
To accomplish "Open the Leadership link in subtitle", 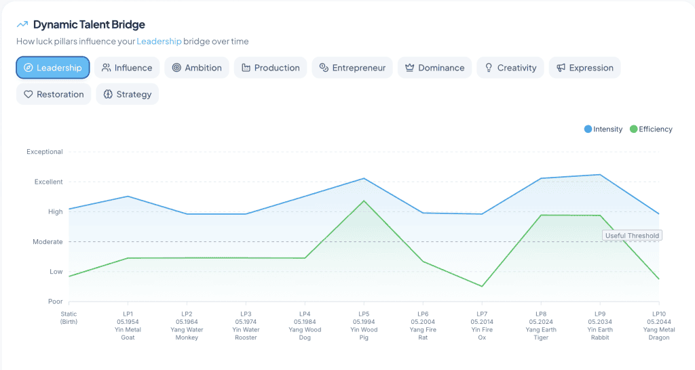I will point(159,41).
